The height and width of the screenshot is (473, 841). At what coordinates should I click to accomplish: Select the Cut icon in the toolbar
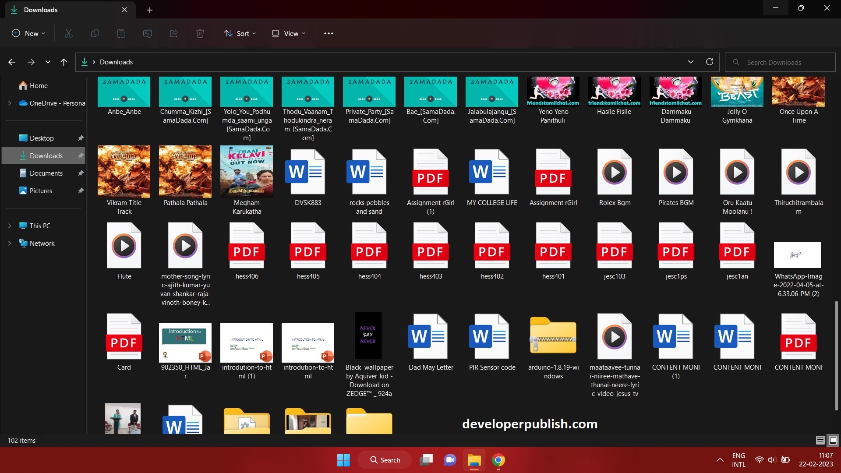point(69,33)
